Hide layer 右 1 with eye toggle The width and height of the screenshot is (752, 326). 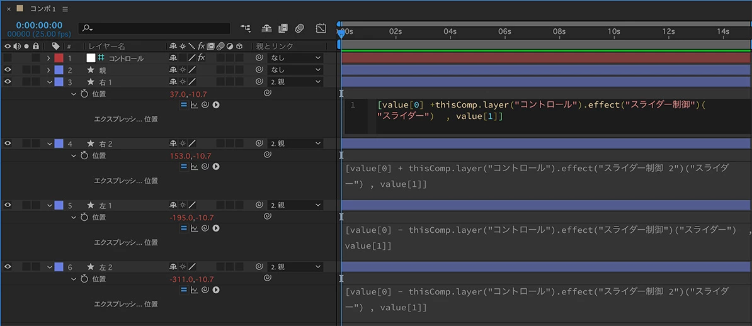pos(8,82)
